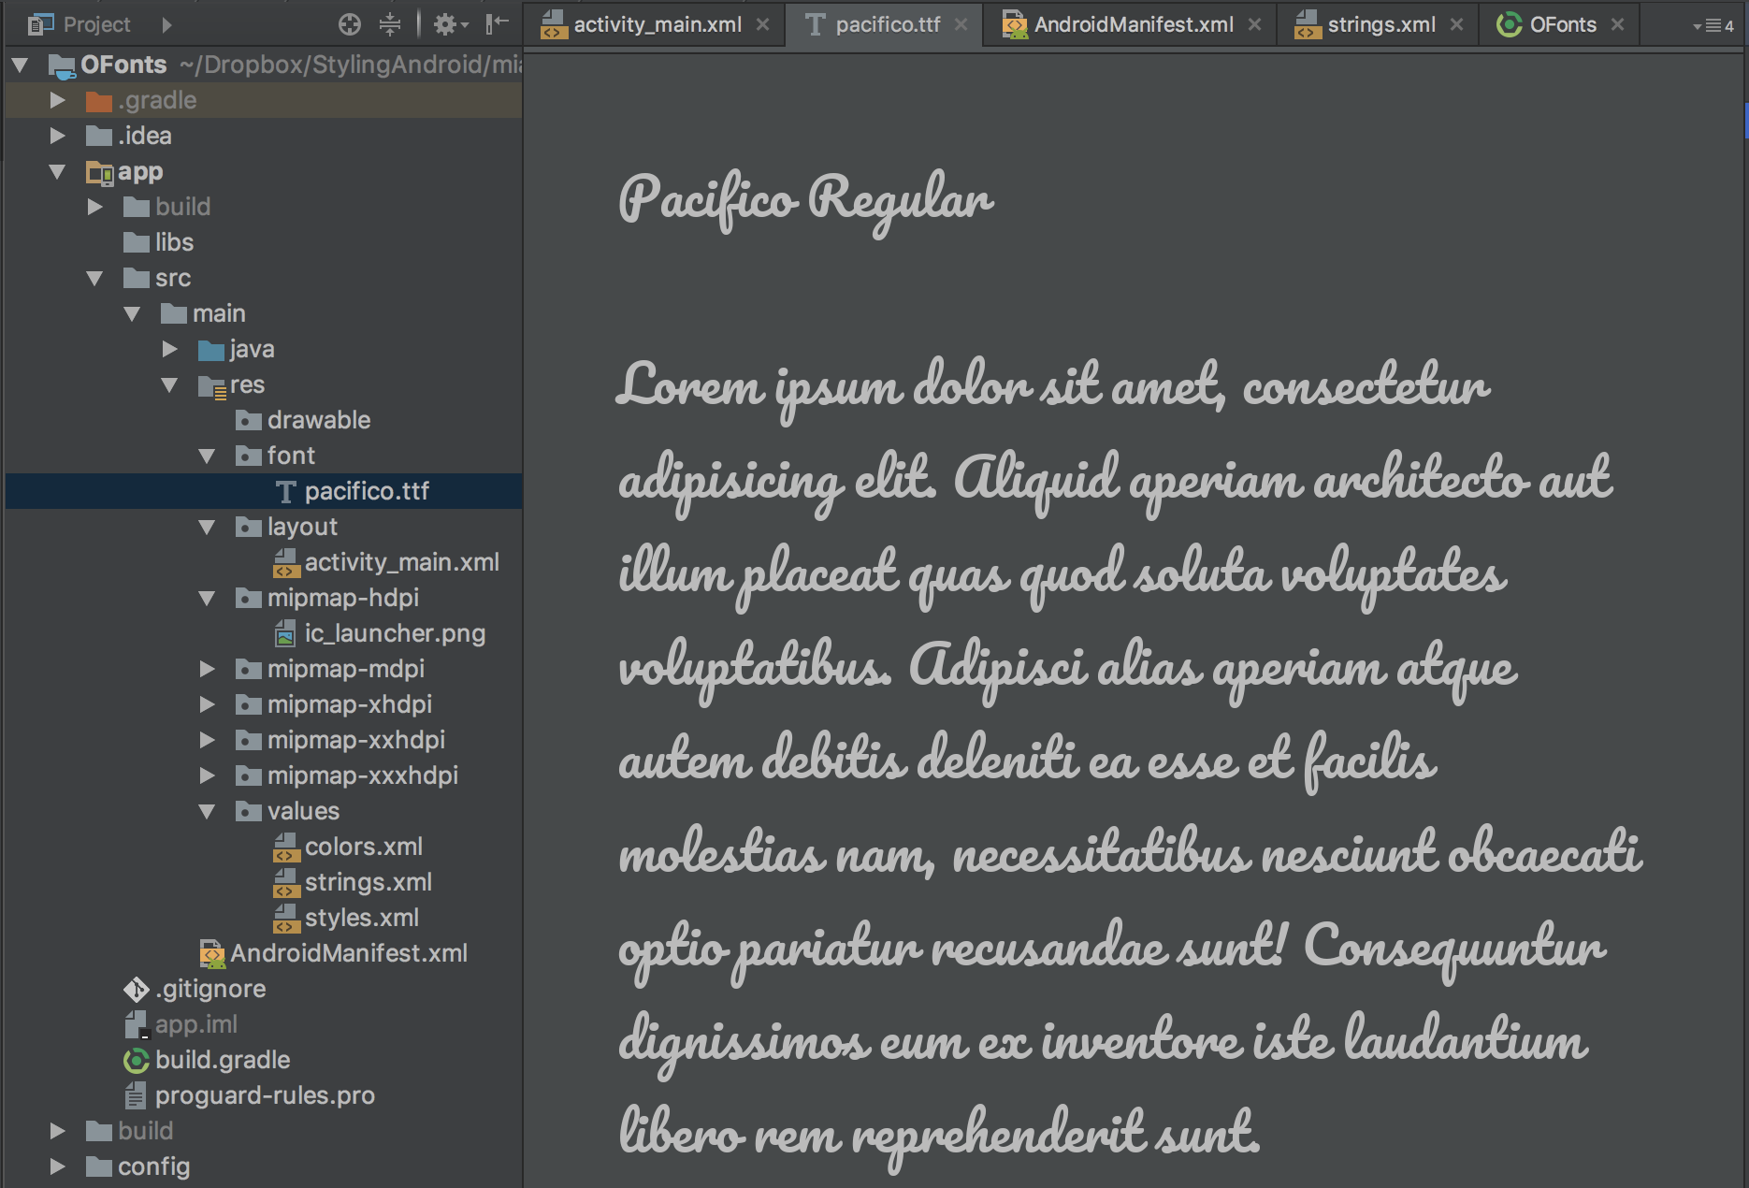The width and height of the screenshot is (1749, 1188).
Task: Click the git icon beside .gitignore
Action: point(137,989)
